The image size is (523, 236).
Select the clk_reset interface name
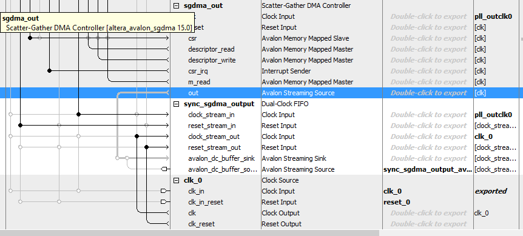click(201, 224)
